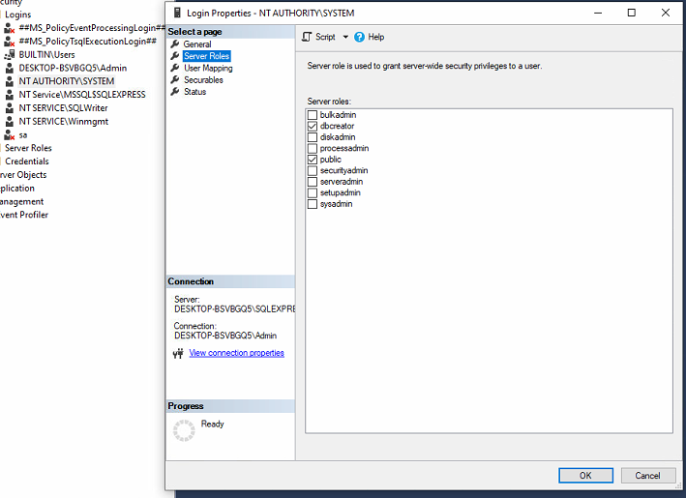Click the connection properties icon
The height and width of the screenshot is (498, 686).
[x=178, y=354]
